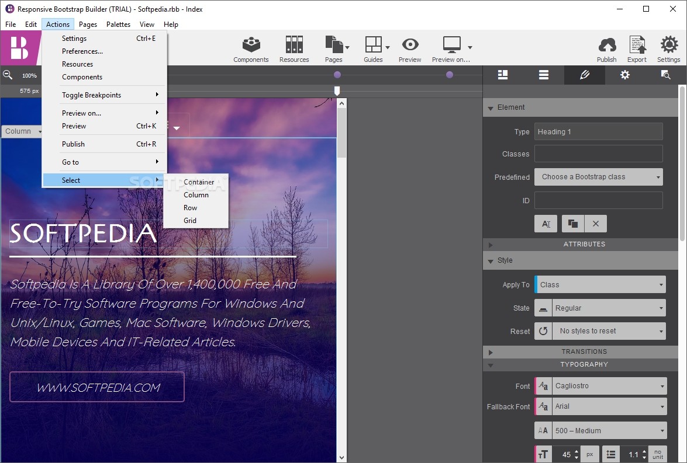Screen dimensions: 687x463
Task: Click the Responsive Bootstrap Builder logo
Action: [20, 48]
